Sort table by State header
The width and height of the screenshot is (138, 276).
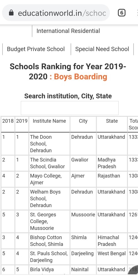click(112, 121)
